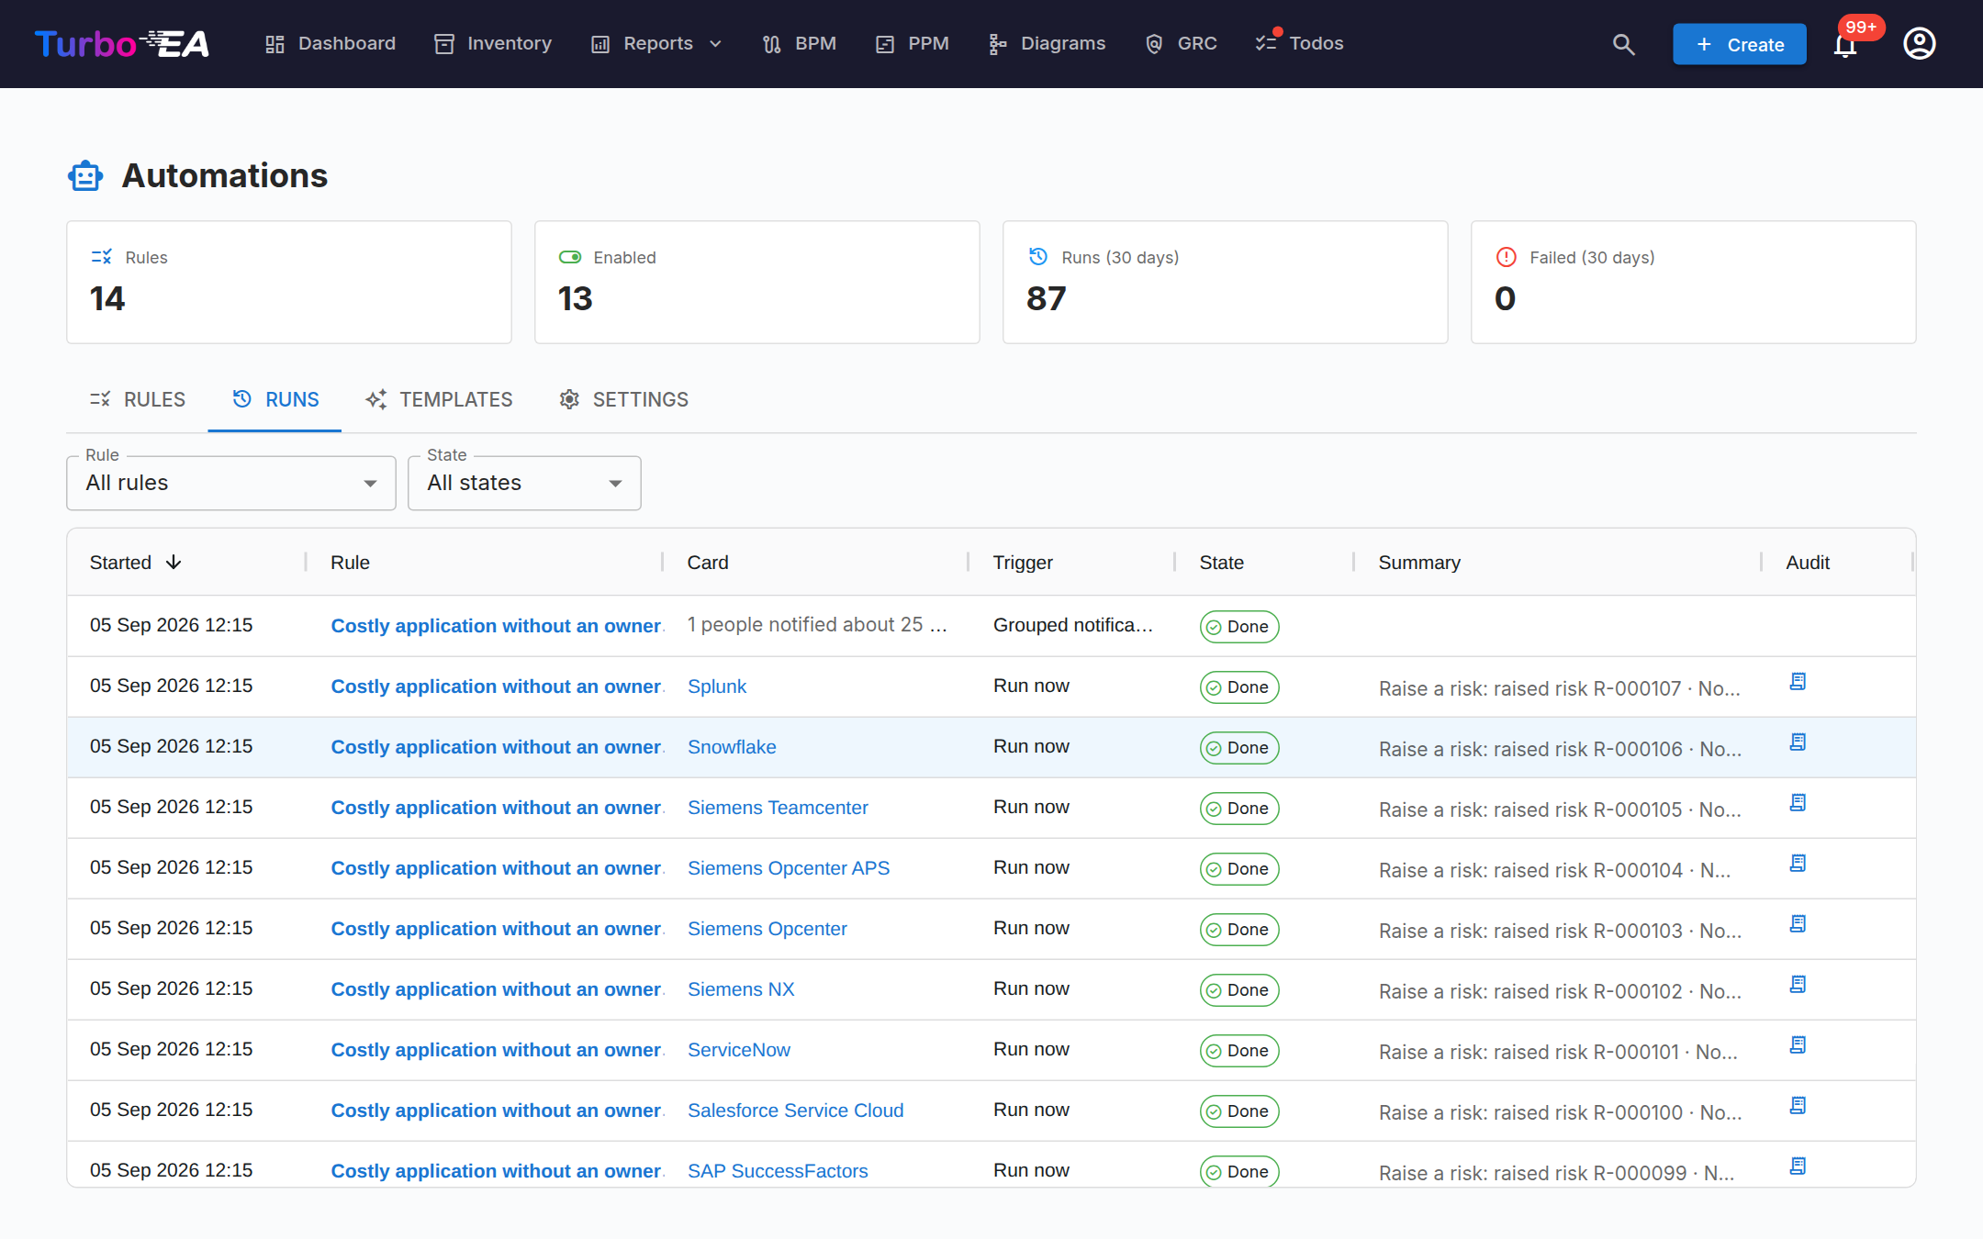
Task: Open the Siemens NX card link
Action: point(741,989)
